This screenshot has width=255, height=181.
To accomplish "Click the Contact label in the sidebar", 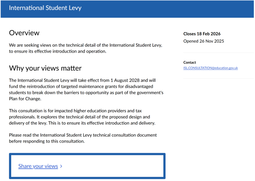I will (x=190, y=62).
